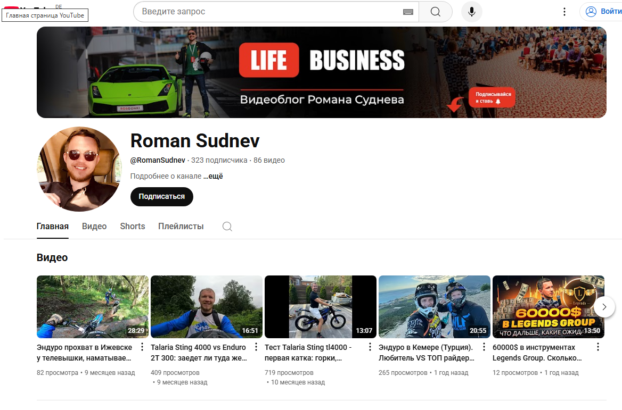The height and width of the screenshot is (410, 622).
Task: Open video title 60000$ в инструментах Legends Group
Action: tap(537, 353)
